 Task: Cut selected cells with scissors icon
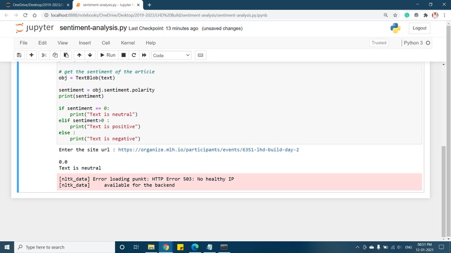coord(44,55)
